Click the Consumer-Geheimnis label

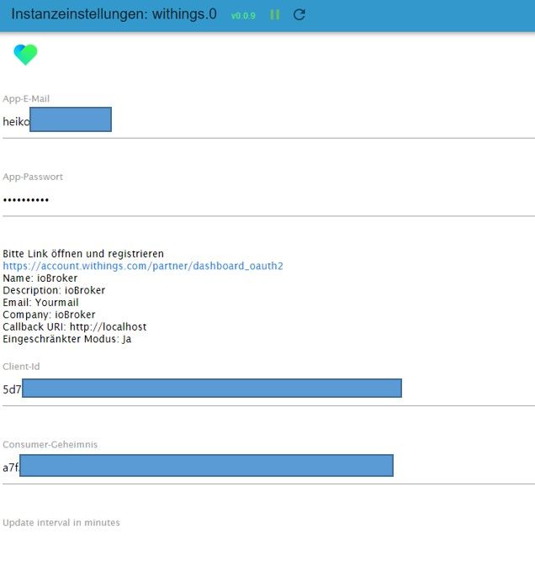[50, 444]
